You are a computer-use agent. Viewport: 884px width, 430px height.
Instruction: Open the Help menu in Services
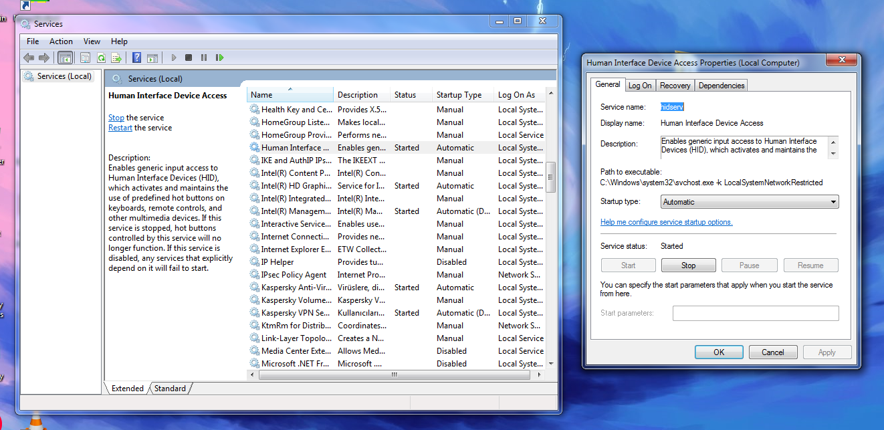point(119,41)
